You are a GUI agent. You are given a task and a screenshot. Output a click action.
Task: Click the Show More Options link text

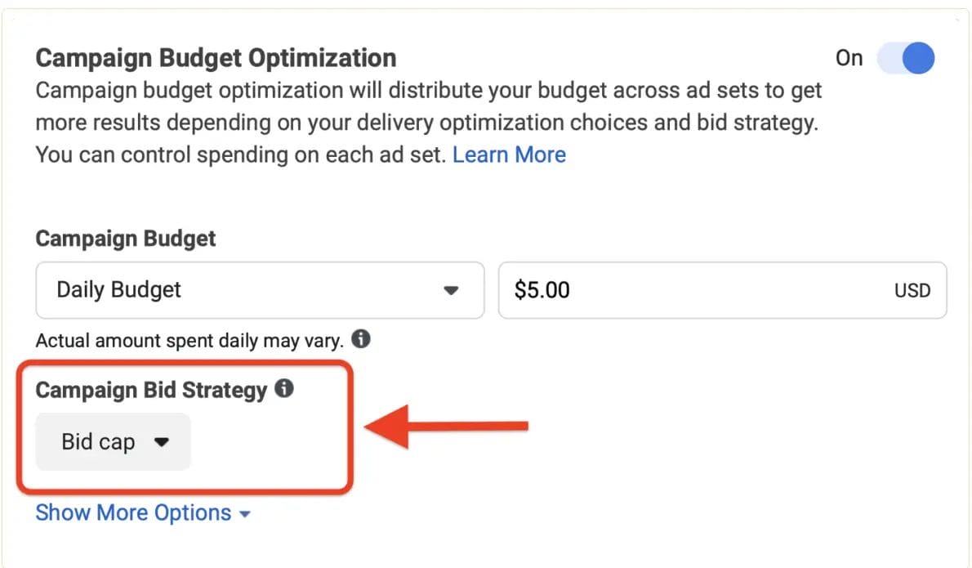click(134, 513)
